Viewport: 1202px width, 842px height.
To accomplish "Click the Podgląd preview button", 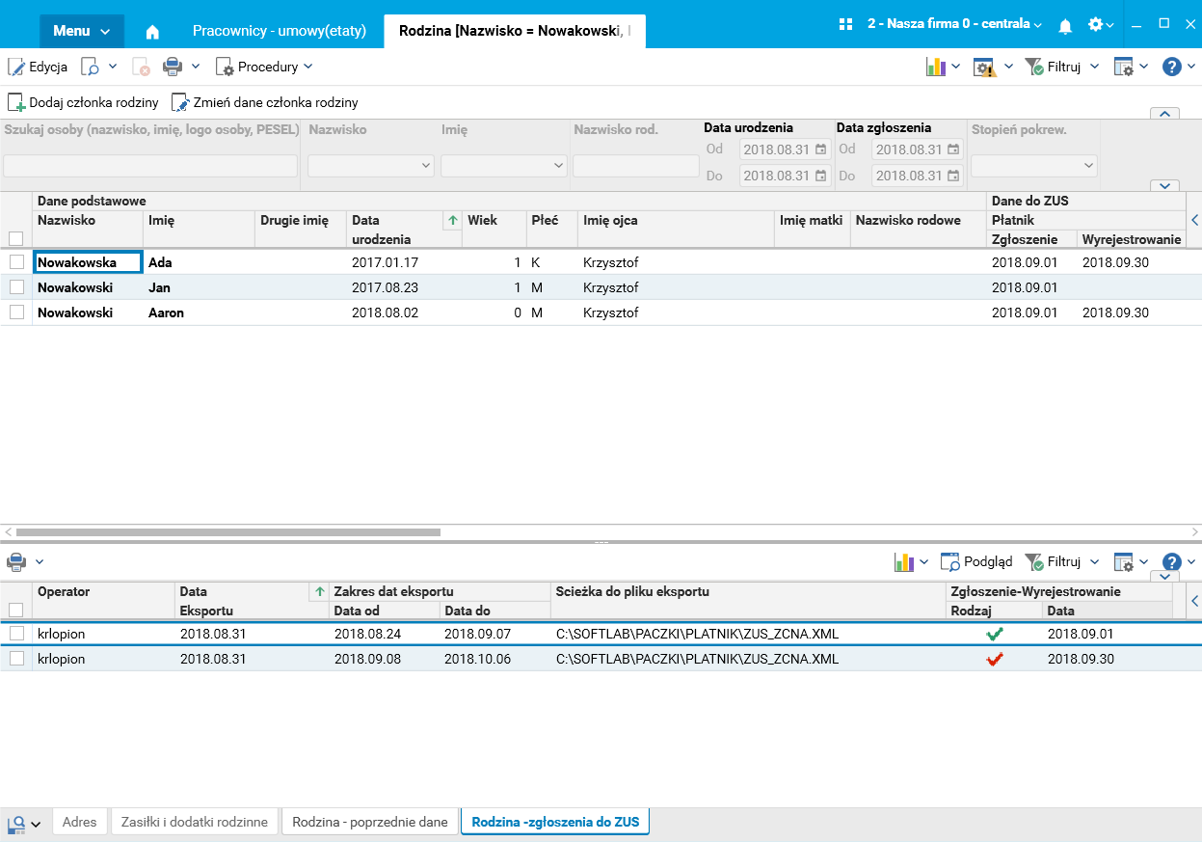I will pos(976,561).
